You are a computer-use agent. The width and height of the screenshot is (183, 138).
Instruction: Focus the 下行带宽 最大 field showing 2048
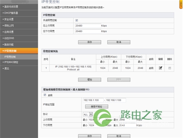pos(127,125)
